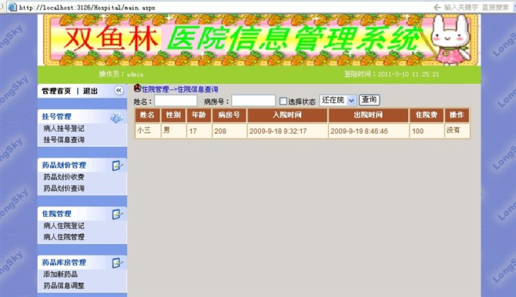Open 药品信息调整
The image size is (516, 297).
(x=64, y=285)
